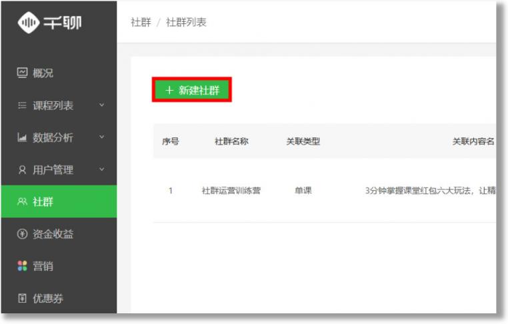Click the 社群列表 breadcrumb
This screenshot has height=324, width=508.
click(x=186, y=22)
